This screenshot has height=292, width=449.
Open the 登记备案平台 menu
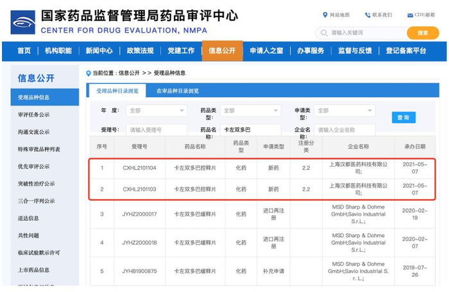pyautogui.click(x=406, y=51)
